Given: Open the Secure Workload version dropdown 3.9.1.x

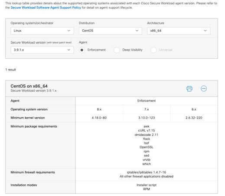Looking at the screenshot, I should (x=42, y=50).
